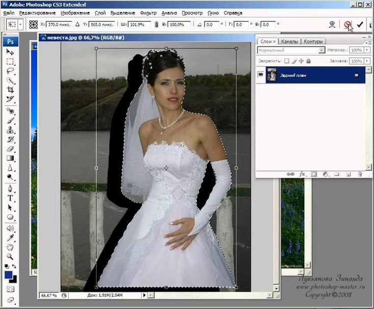This screenshot has height=309, width=374.
Task: Select the Clone Stamp tool
Action: [x=10, y=130]
